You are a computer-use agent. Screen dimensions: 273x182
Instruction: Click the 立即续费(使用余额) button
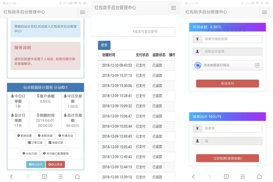(x=227, y=158)
